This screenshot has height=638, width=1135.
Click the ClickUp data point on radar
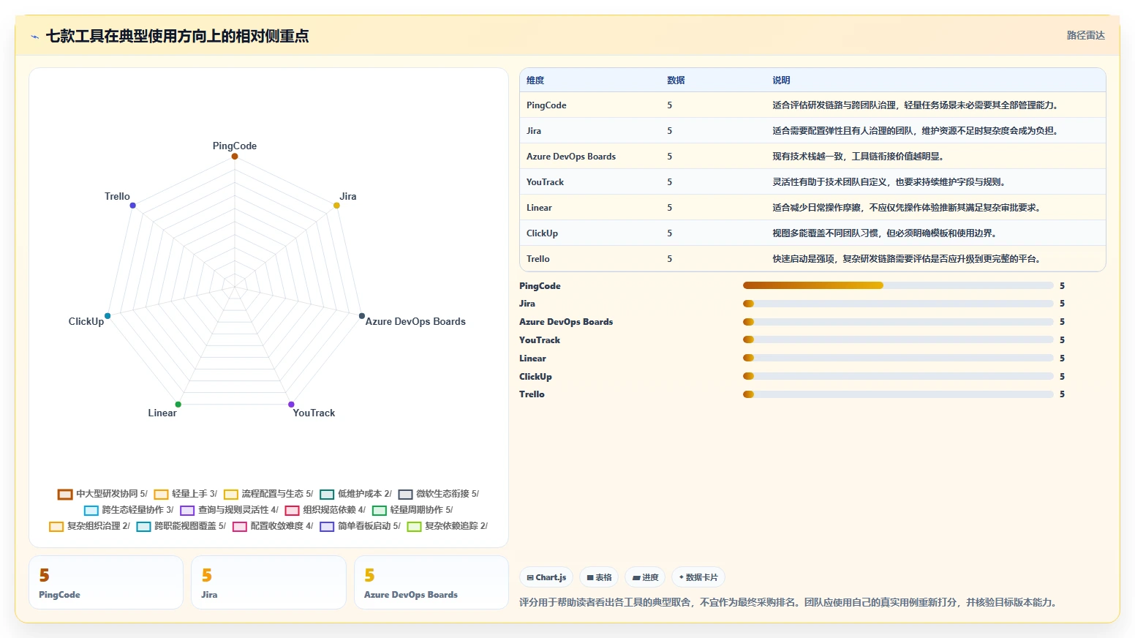click(108, 316)
